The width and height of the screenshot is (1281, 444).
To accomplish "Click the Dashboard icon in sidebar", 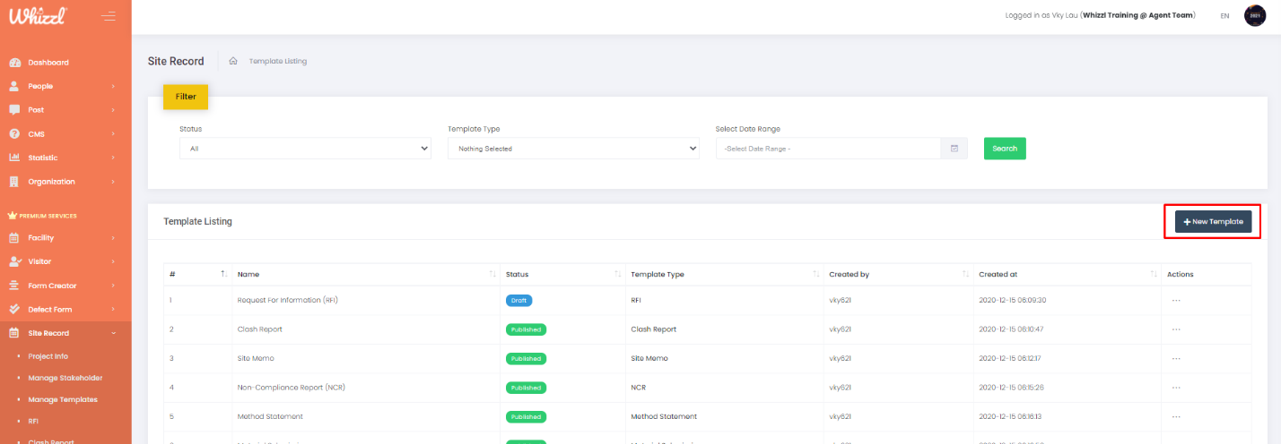I will 14,63.
